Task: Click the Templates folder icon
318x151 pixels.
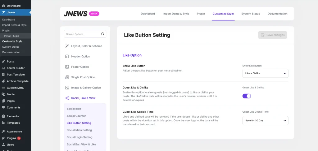Action: 3,123
